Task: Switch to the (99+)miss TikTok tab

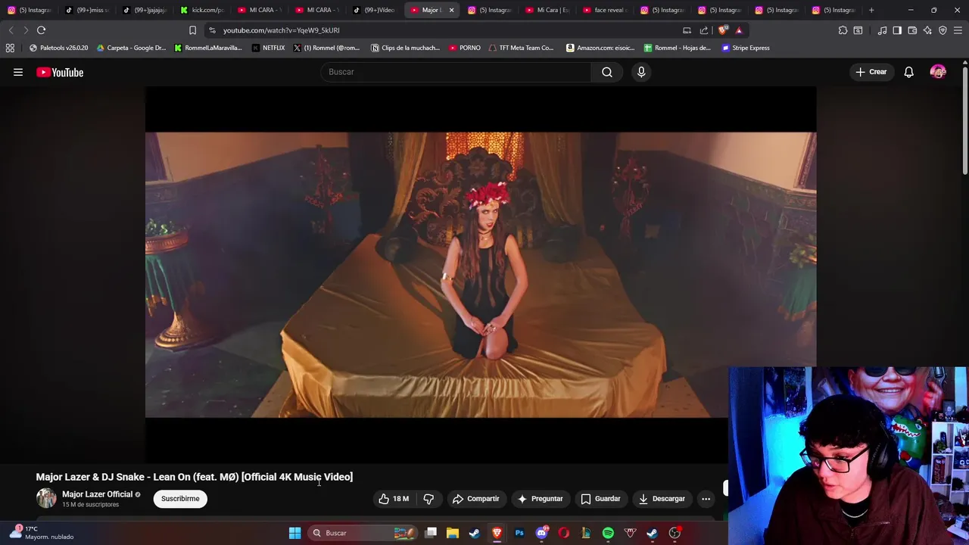Action: click(87, 10)
